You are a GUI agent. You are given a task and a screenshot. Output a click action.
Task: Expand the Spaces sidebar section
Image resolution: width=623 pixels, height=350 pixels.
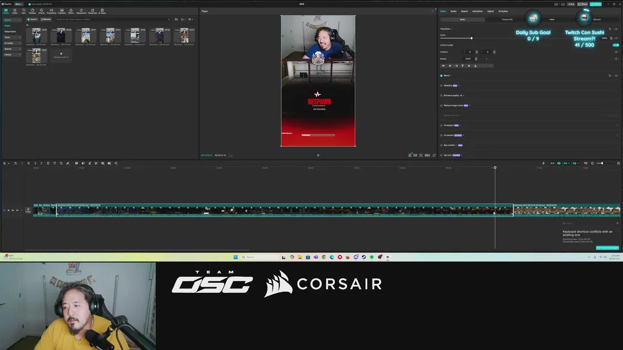point(13,49)
